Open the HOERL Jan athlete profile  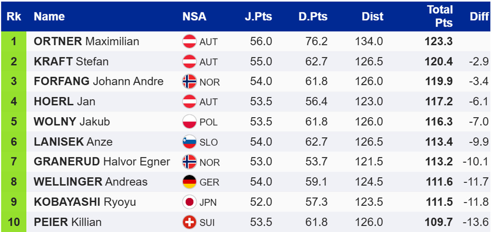(64, 102)
